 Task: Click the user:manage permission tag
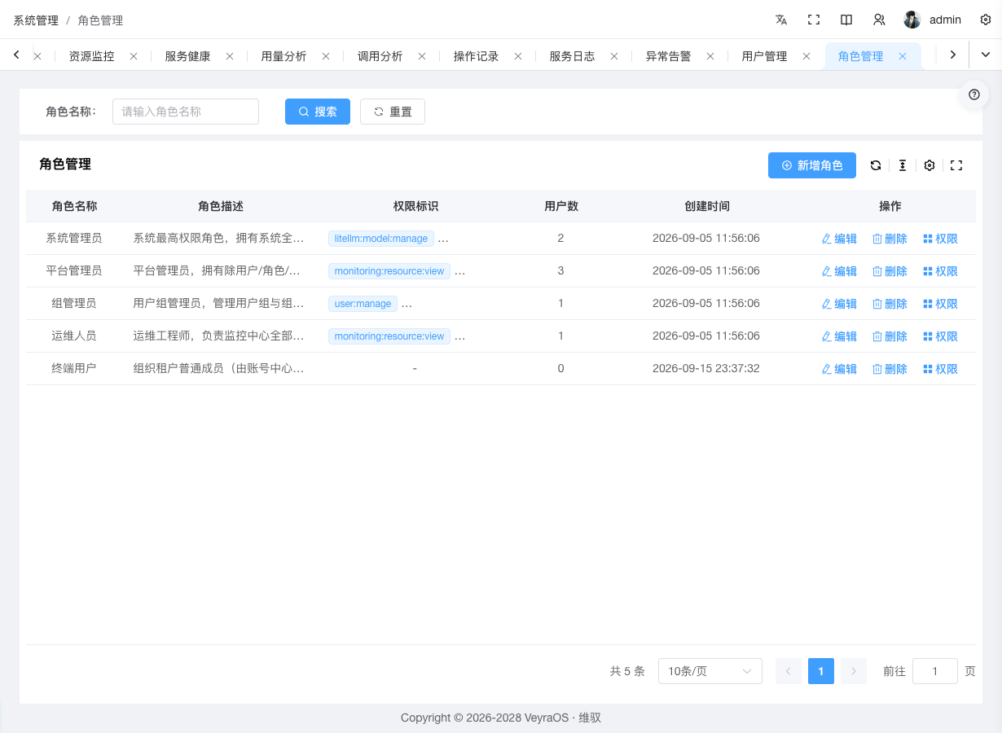click(363, 304)
